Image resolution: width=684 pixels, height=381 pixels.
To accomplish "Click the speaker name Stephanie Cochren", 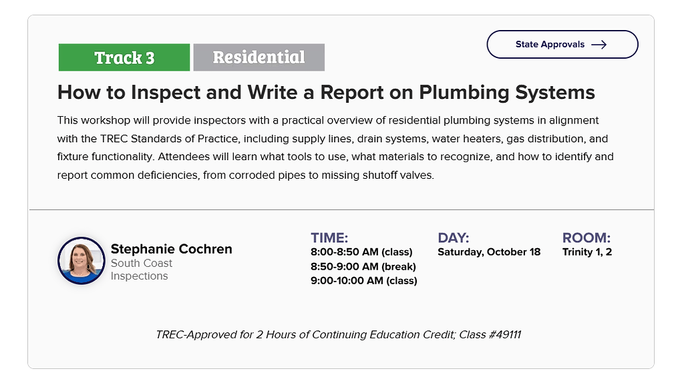I will [172, 249].
